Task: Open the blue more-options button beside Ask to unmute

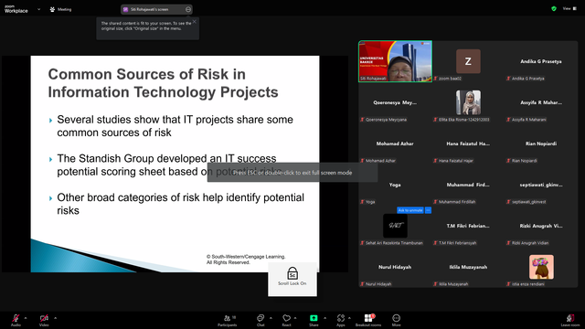Action: 428,210
